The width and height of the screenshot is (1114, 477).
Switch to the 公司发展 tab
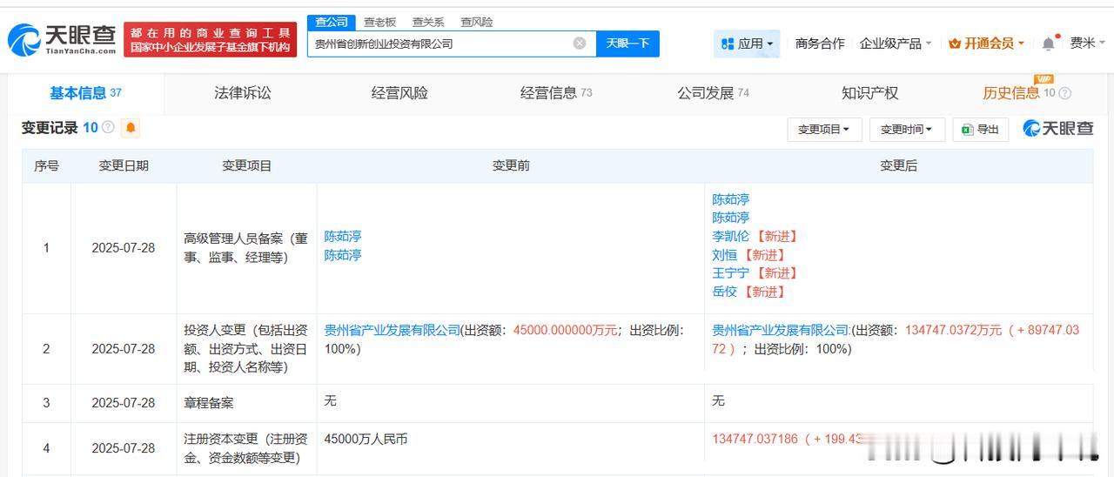pyautogui.click(x=713, y=93)
